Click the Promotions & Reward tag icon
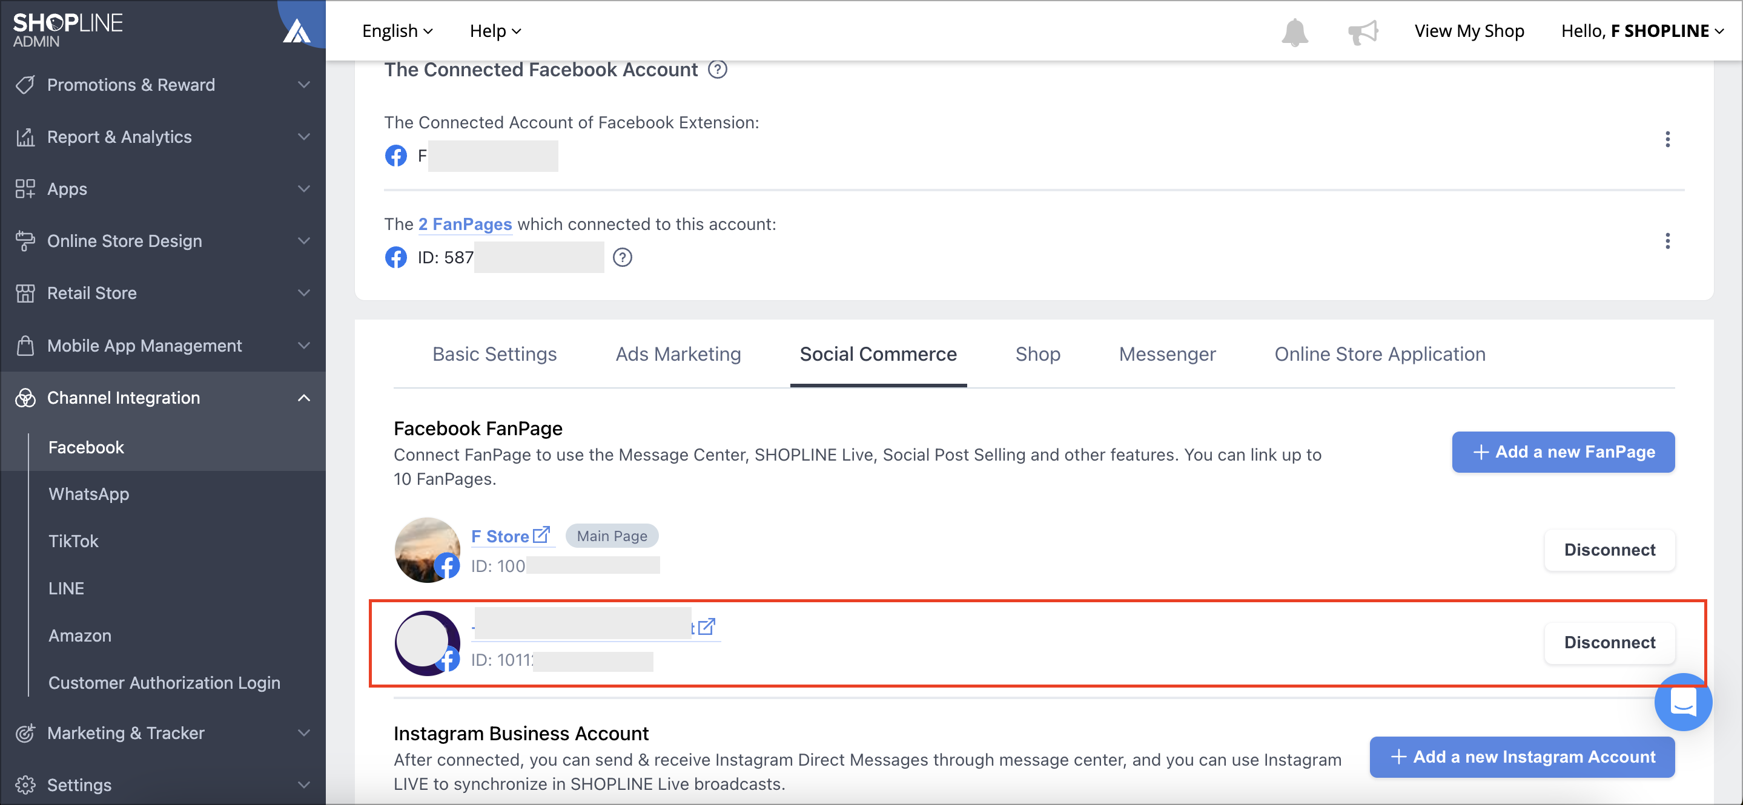The width and height of the screenshot is (1743, 805). 25,85
